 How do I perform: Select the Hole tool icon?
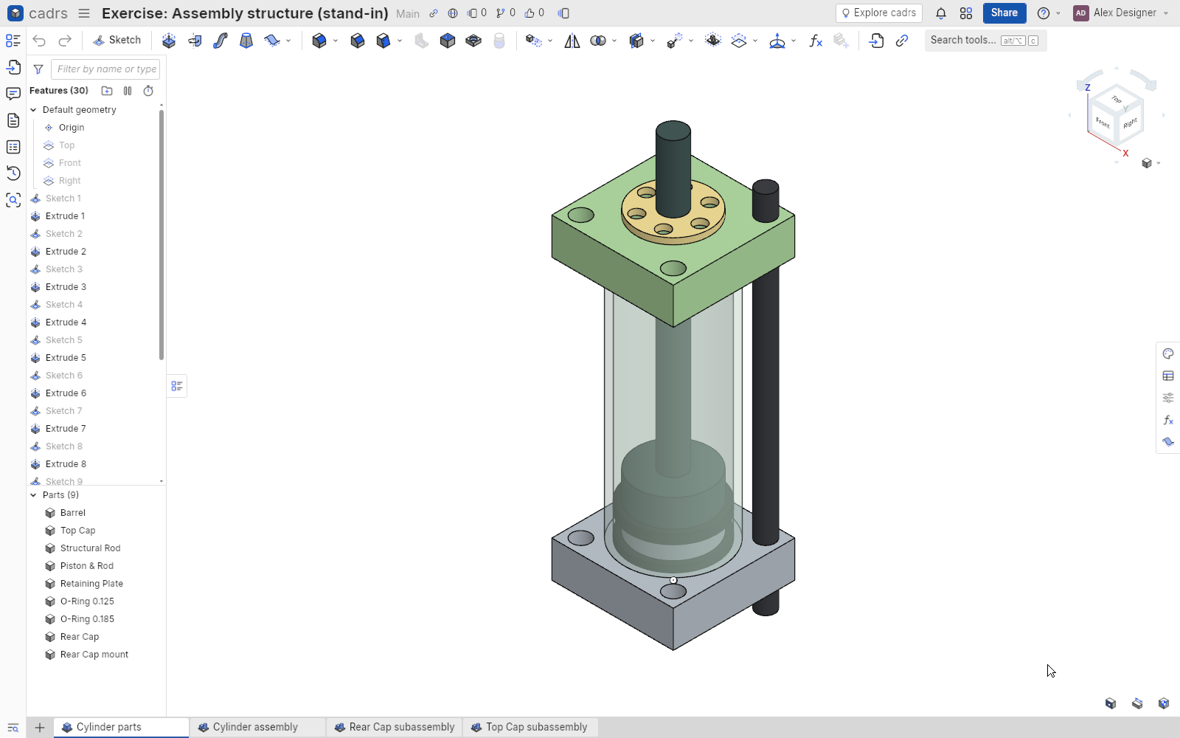point(473,41)
